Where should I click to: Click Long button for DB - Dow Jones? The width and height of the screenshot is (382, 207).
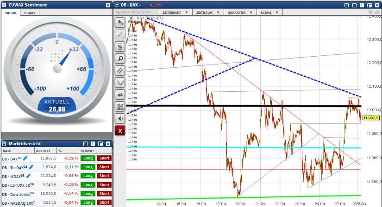[88, 194]
